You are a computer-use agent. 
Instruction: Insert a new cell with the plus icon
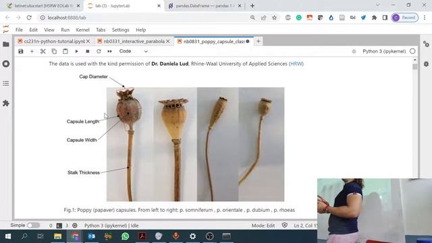click(x=32, y=51)
